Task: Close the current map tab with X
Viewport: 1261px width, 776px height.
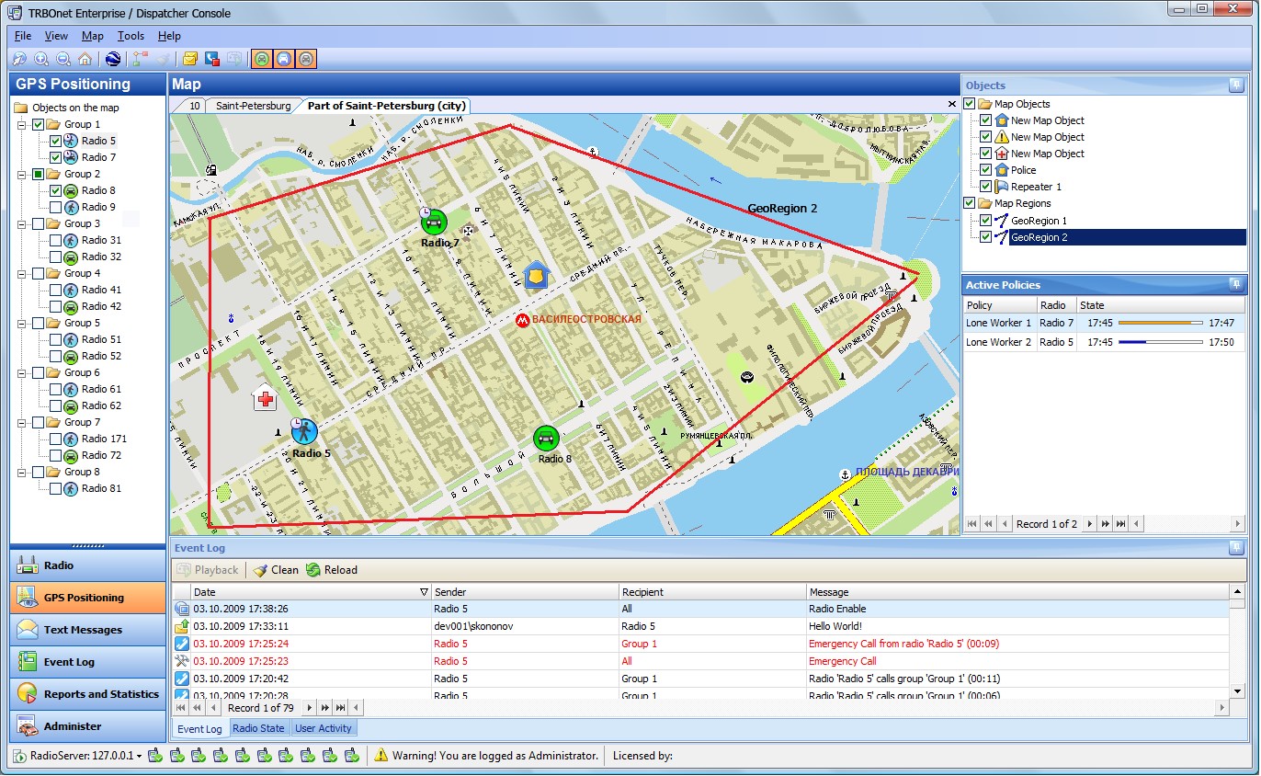Action: point(951,104)
